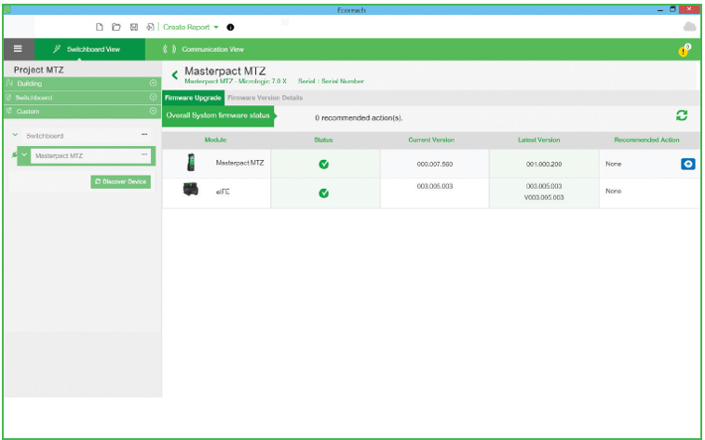Viewport: 705px width, 440px height.
Task: Click green status check for Masterpact MTZ
Action: (x=324, y=165)
